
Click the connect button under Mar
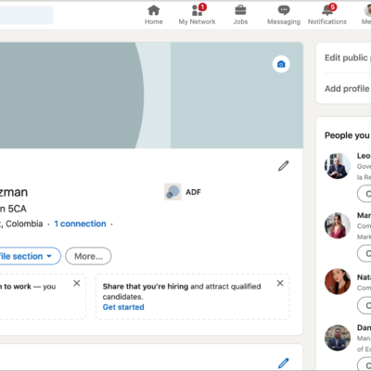point(365,253)
